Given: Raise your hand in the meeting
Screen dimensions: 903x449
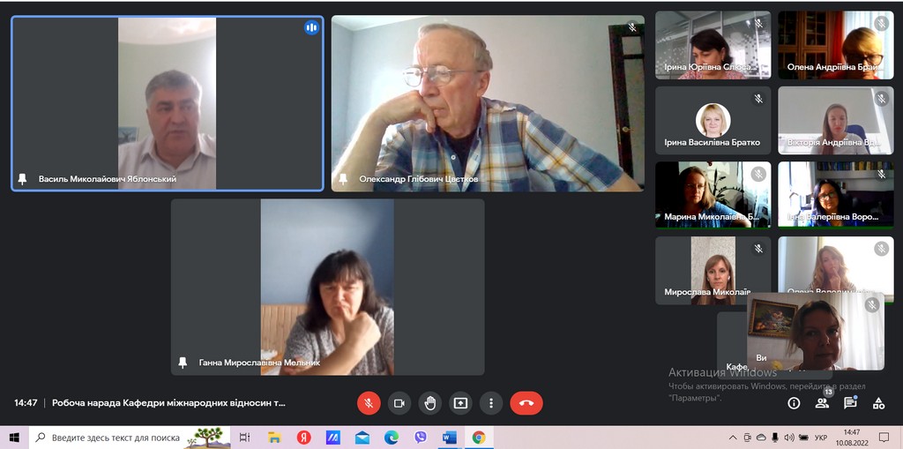Looking at the screenshot, I should (430, 403).
